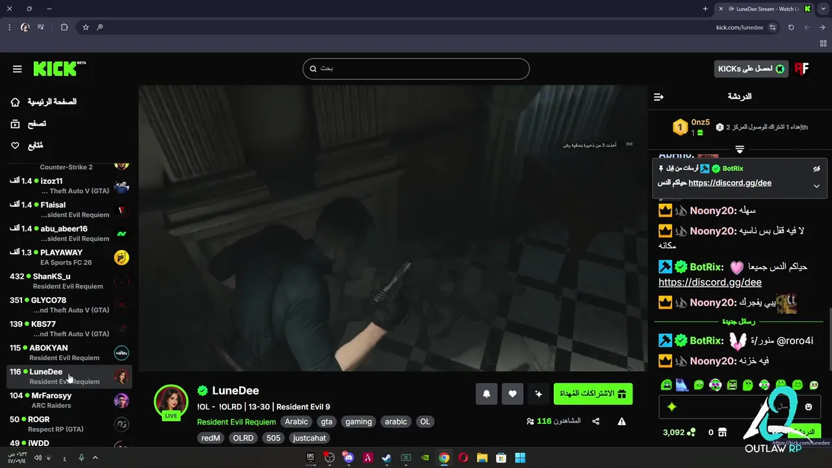
Task: Follow with the heart button
Action: pos(512,394)
